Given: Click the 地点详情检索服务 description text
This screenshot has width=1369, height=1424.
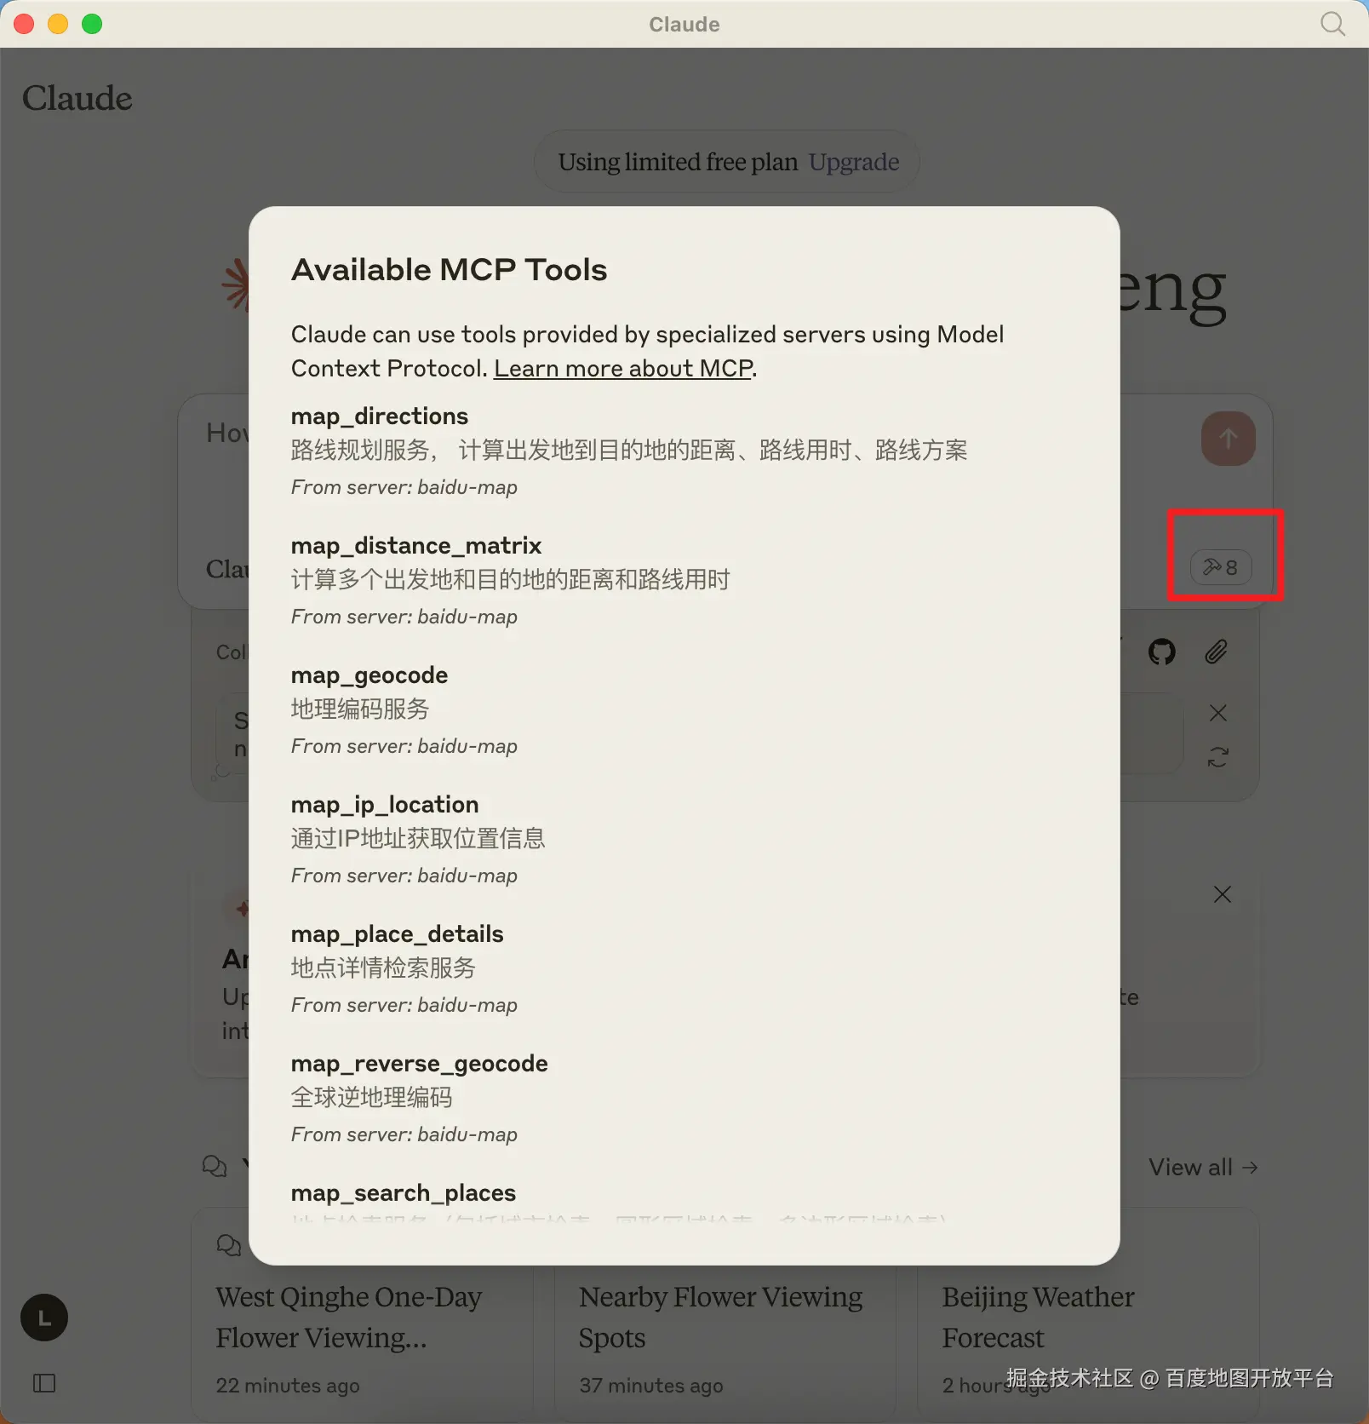Looking at the screenshot, I should coord(383,968).
